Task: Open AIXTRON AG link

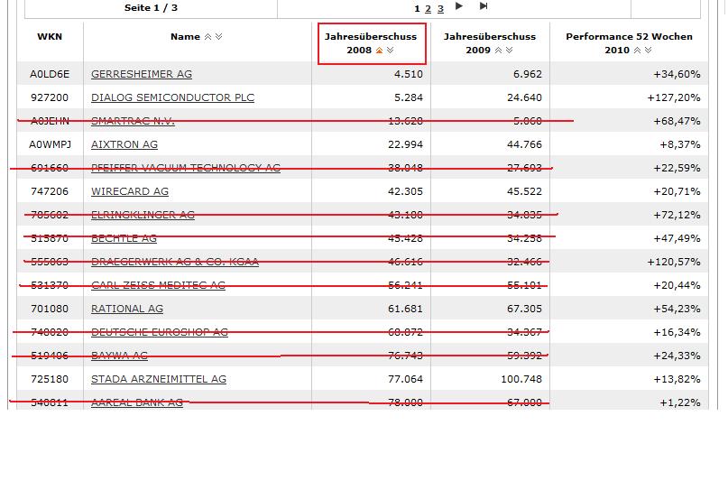Action: coord(124,144)
